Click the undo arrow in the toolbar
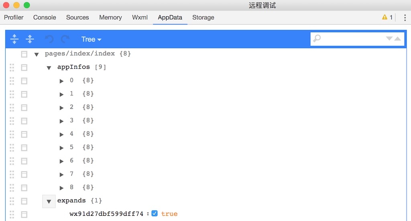 49,39
